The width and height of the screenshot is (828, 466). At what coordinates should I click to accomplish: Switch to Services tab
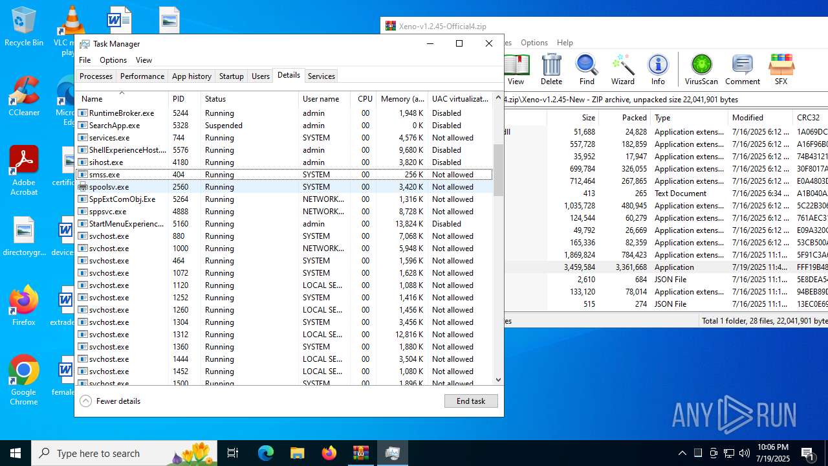[x=321, y=76]
